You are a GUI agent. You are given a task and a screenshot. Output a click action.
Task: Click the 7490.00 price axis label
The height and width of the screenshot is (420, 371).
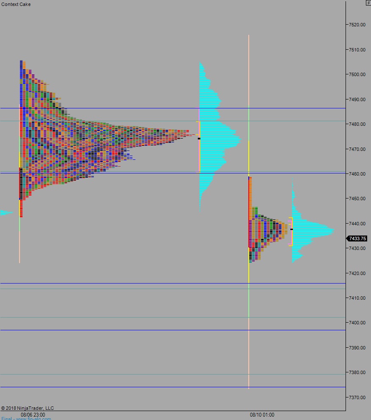point(357,99)
